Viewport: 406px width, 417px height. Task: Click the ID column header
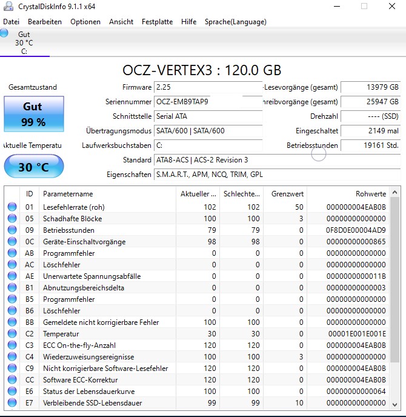click(29, 193)
